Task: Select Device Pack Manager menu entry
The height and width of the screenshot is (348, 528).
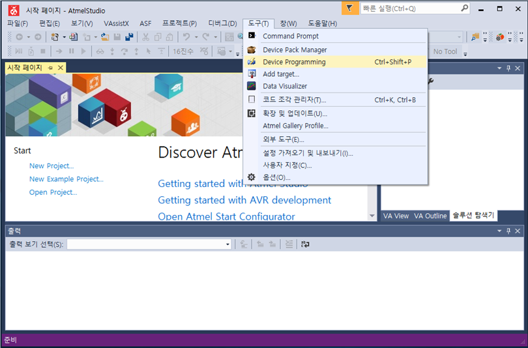Action: [x=335, y=50]
